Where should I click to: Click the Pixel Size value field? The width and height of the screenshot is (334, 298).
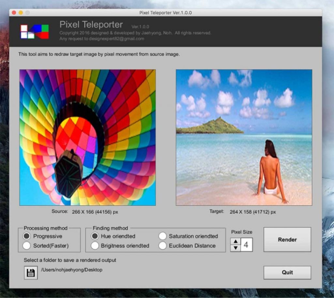[247, 245]
